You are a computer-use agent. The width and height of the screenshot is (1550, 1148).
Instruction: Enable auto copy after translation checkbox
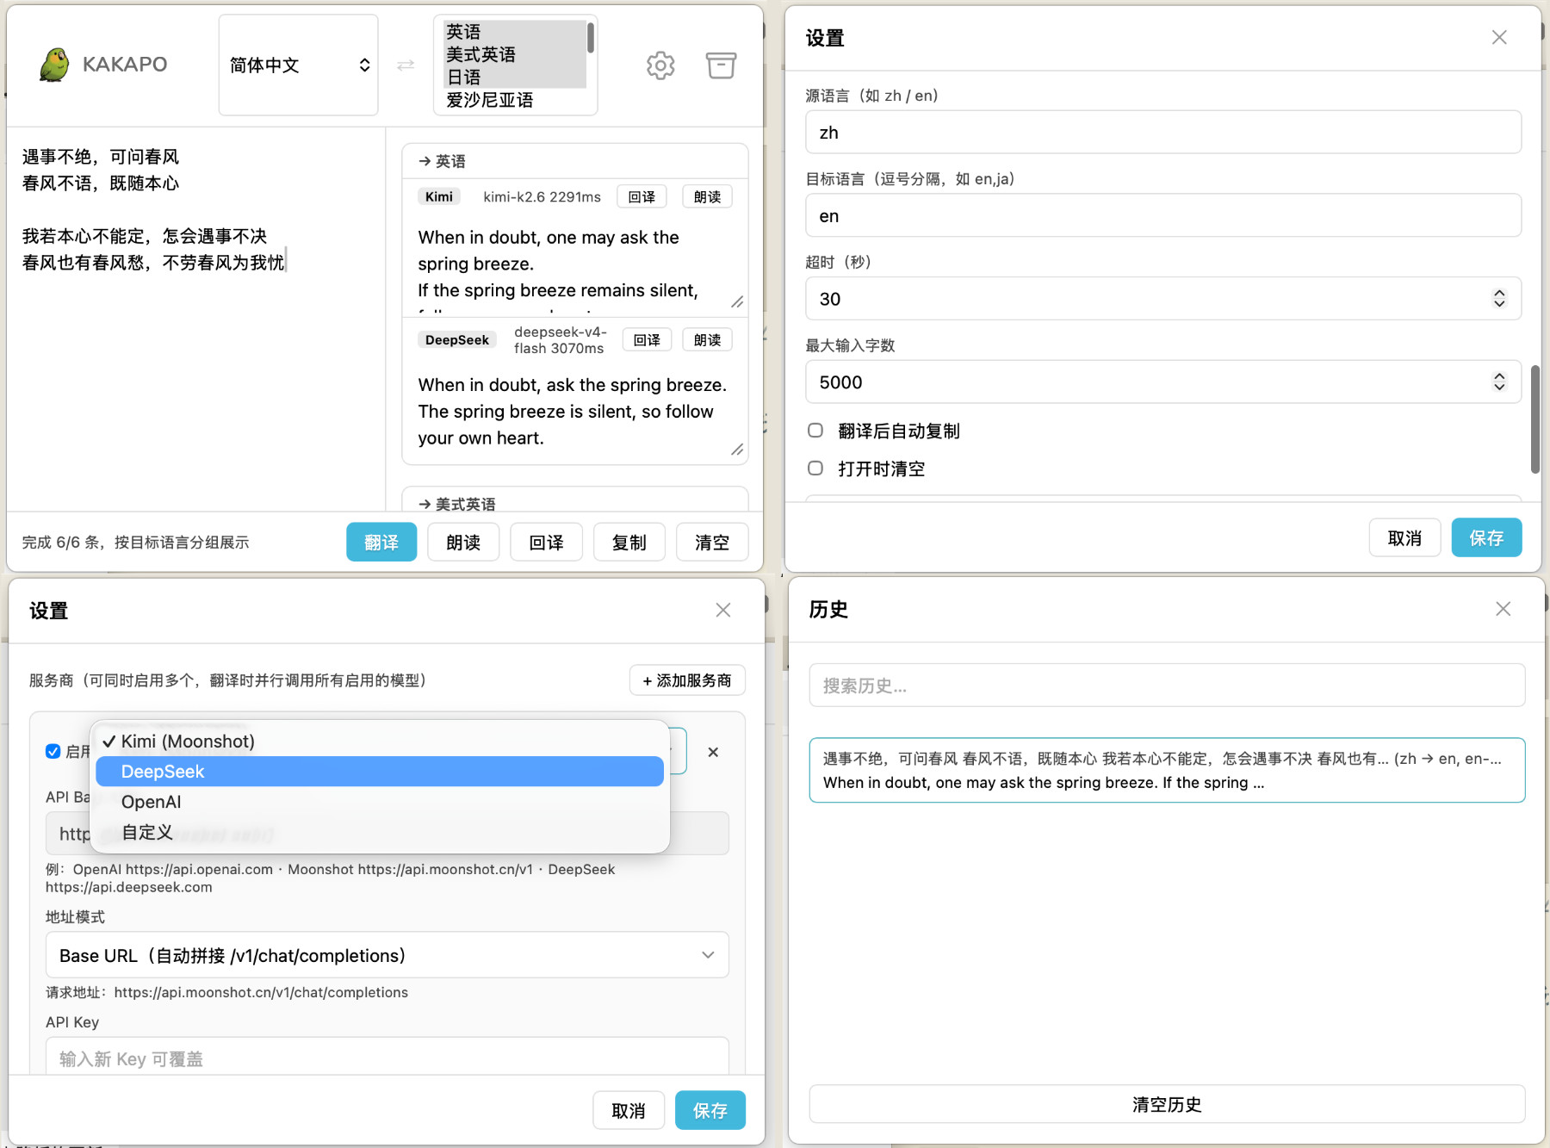(x=815, y=431)
